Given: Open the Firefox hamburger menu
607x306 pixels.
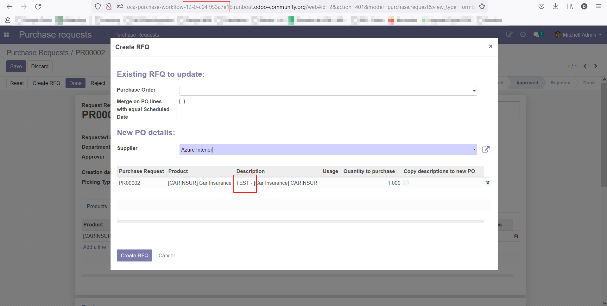Looking at the screenshot, I should click(x=598, y=6).
